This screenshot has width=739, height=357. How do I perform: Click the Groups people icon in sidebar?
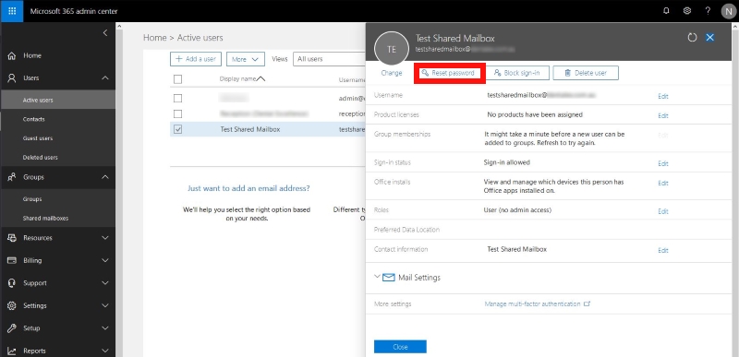12,177
